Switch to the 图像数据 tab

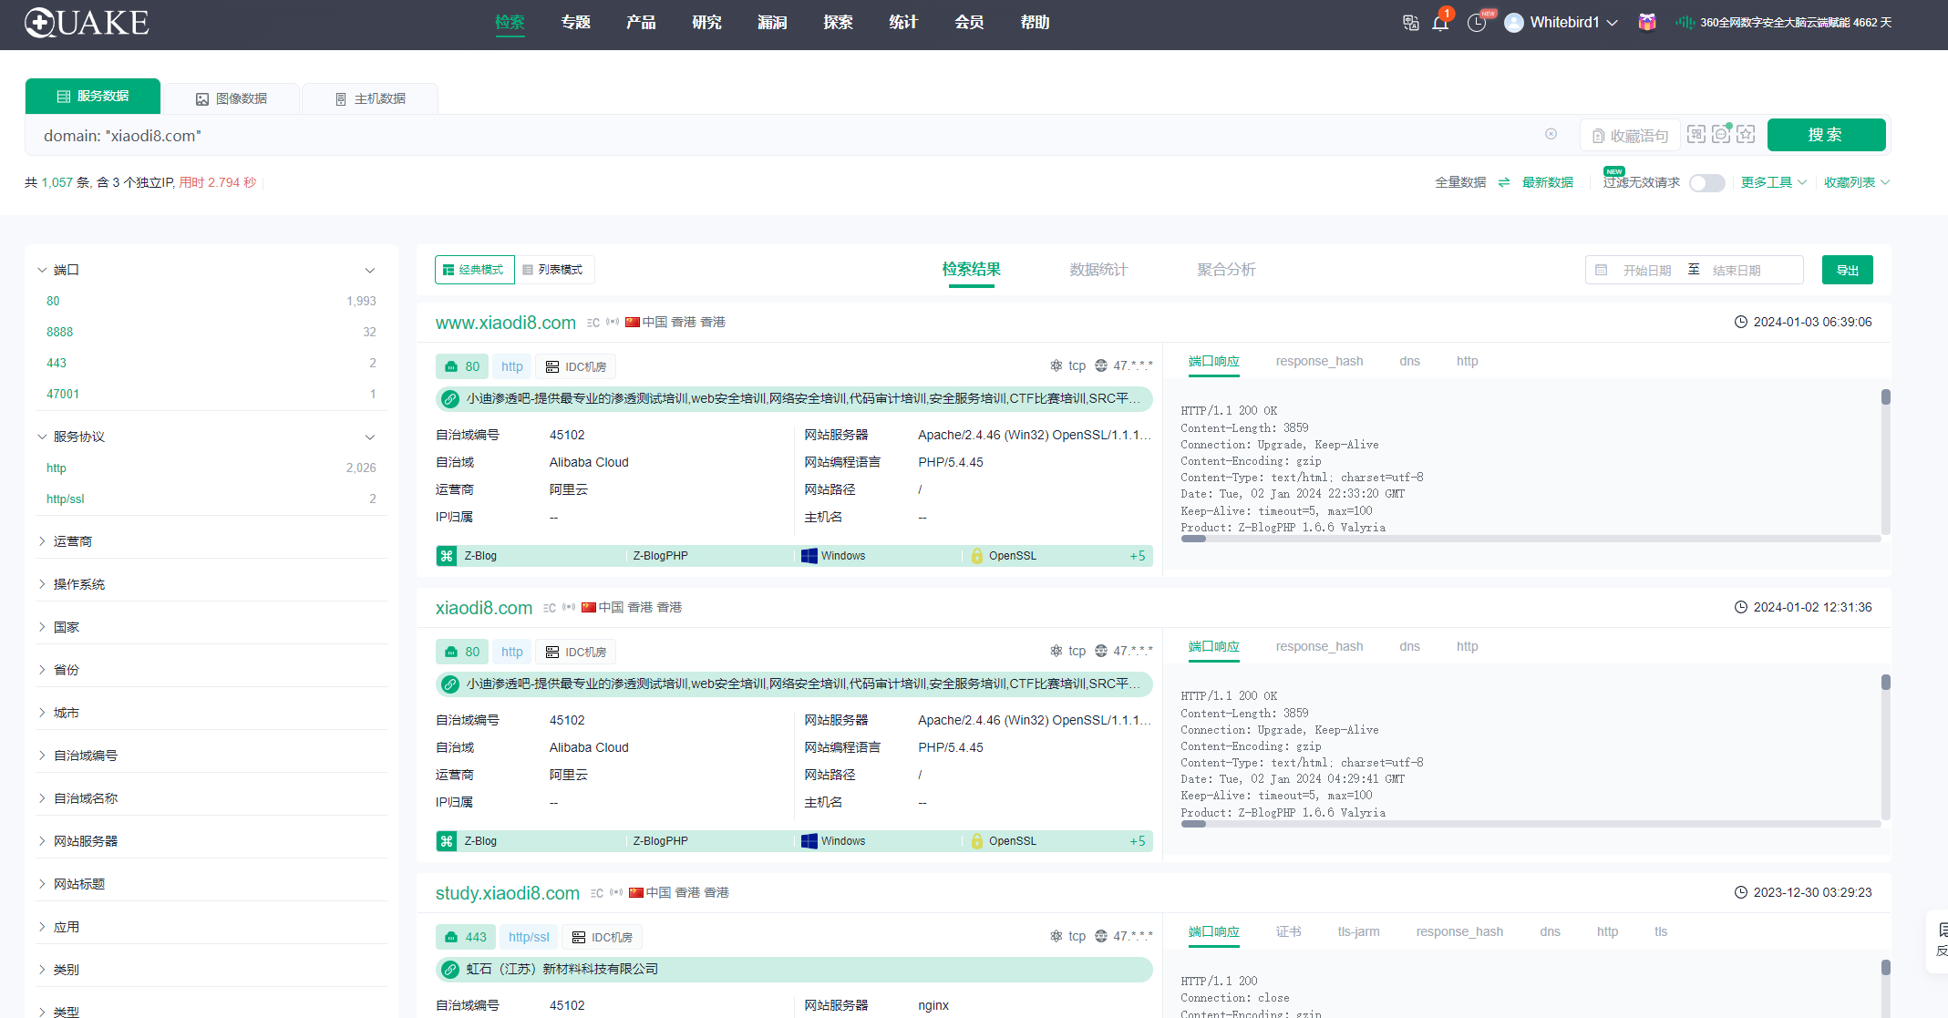pyautogui.click(x=232, y=98)
